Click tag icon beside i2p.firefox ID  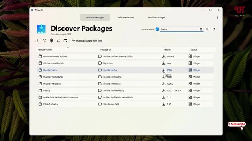(100, 63)
